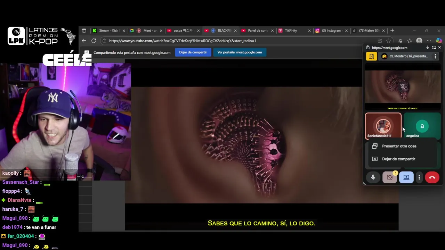Viewport: 445px width, 250px height.
Task: Toggle the Meet present screen button
Action: click(x=406, y=177)
